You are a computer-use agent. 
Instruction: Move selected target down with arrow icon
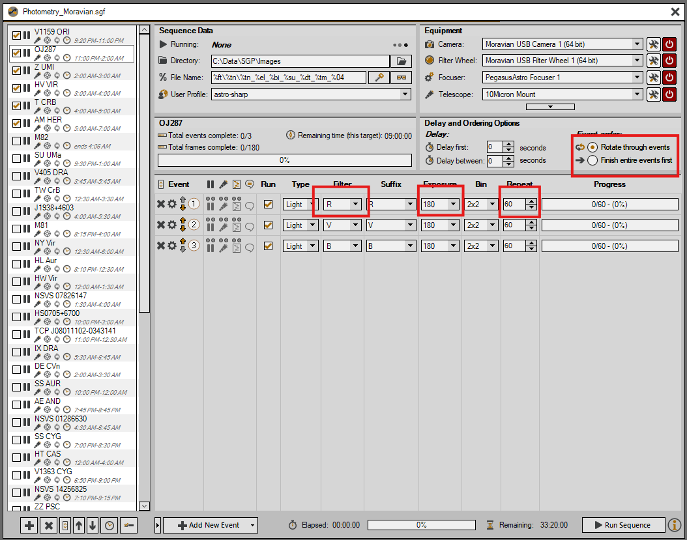tap(93, 526)
